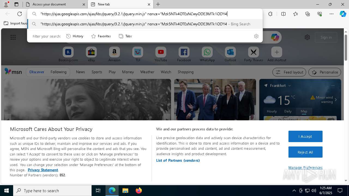The image size is (349, 196).
Task: Click the Personalise button
Action: [x=325, y=72]
